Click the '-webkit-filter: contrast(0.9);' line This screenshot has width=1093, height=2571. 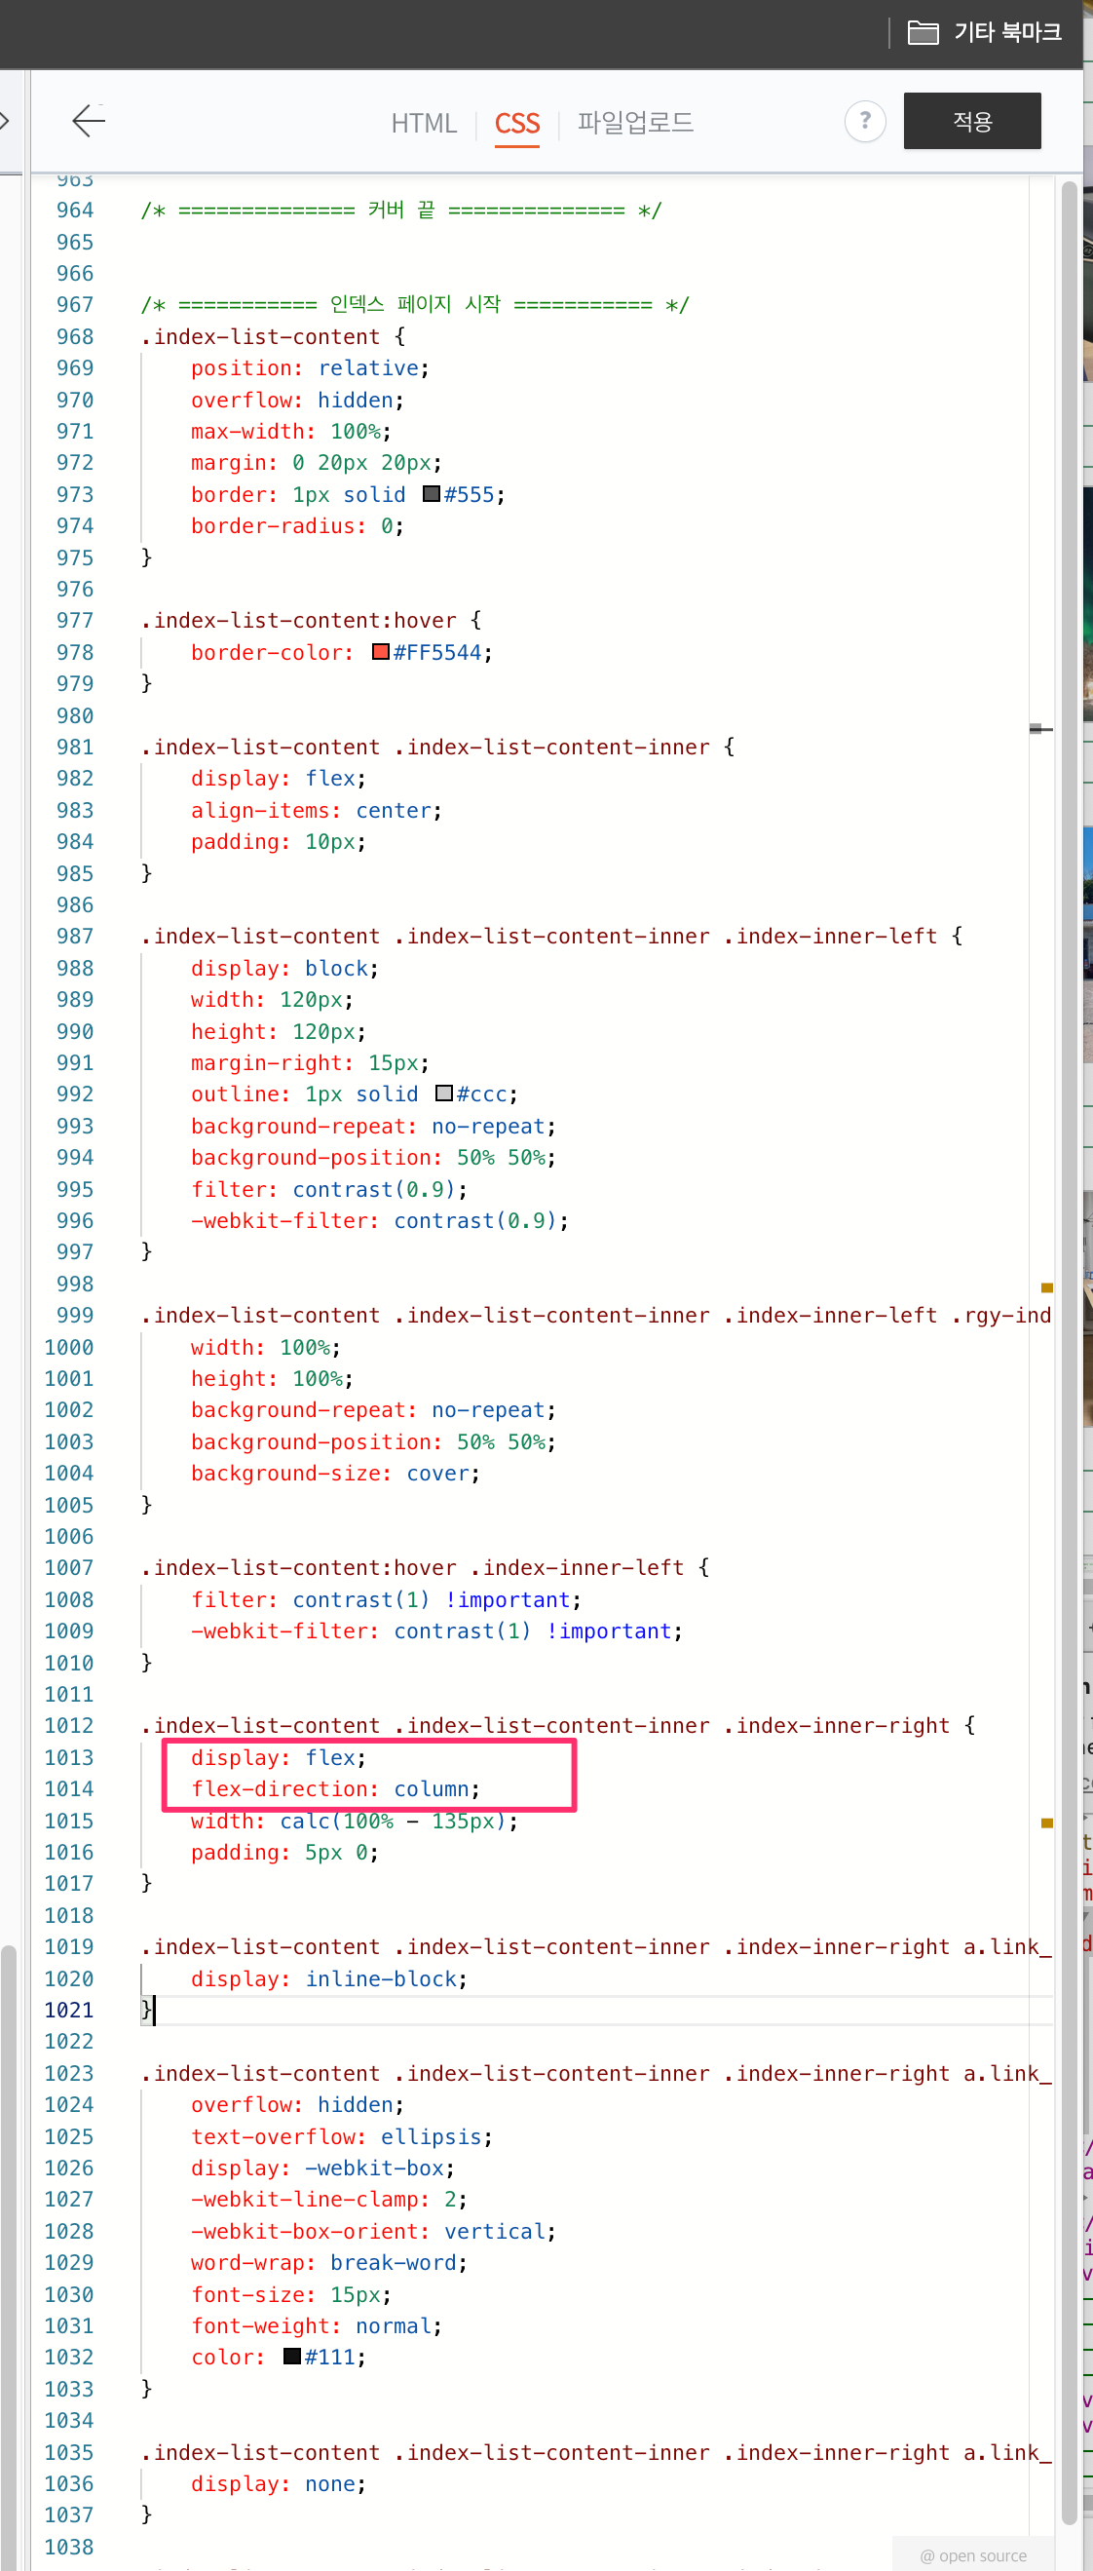[x=380, y=1220]
